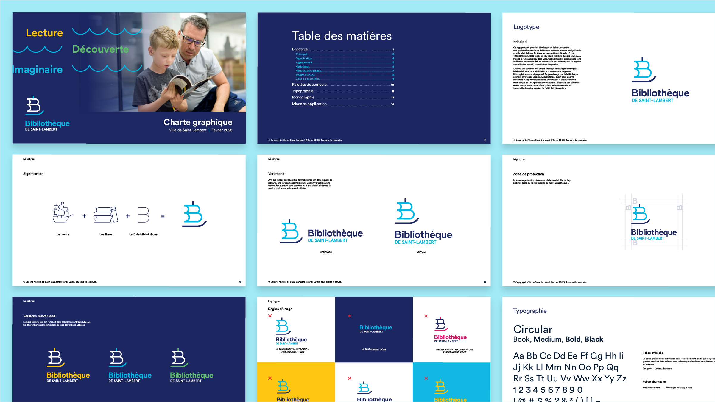This screenshot has height=402, width=715.
Task: Click the Circular typeface heading
Action: point(533,329)
